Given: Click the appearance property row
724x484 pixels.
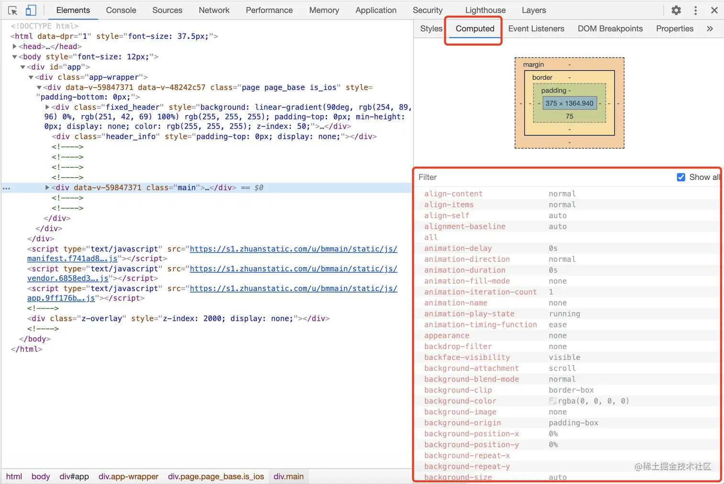Looking at the screenshot, I should click(x=567, y=336).
